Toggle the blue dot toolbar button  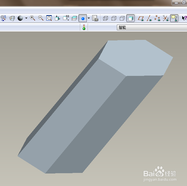[x=83, y=18]
